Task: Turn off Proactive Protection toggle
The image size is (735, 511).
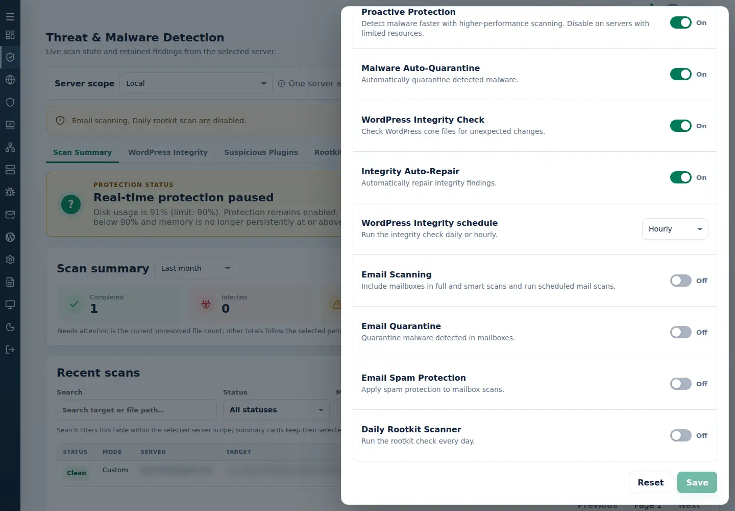Action: click(x=680, y=22)
